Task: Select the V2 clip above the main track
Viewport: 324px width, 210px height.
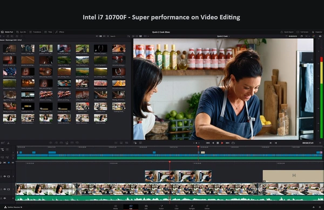Action: [178, 176]
